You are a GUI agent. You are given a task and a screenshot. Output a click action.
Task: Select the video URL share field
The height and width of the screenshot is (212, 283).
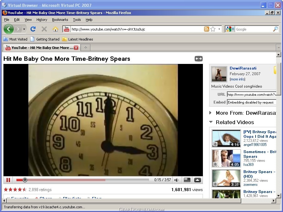[x=252, y=94]
